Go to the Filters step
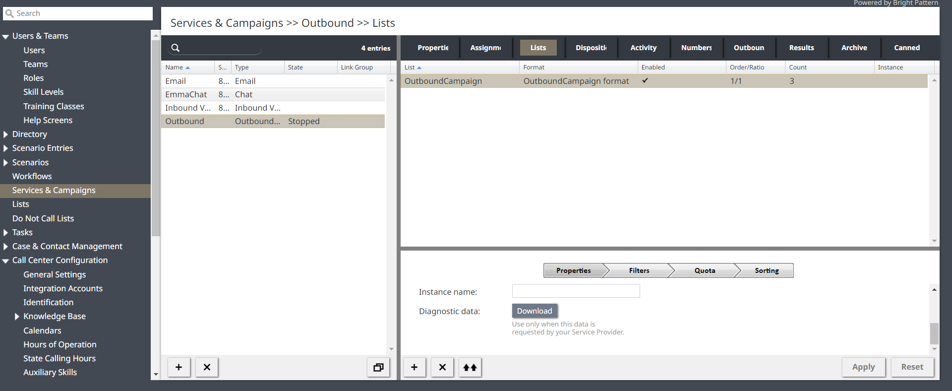Image resolution: width=952 pixels, height=391 pixels. point(639,270)
